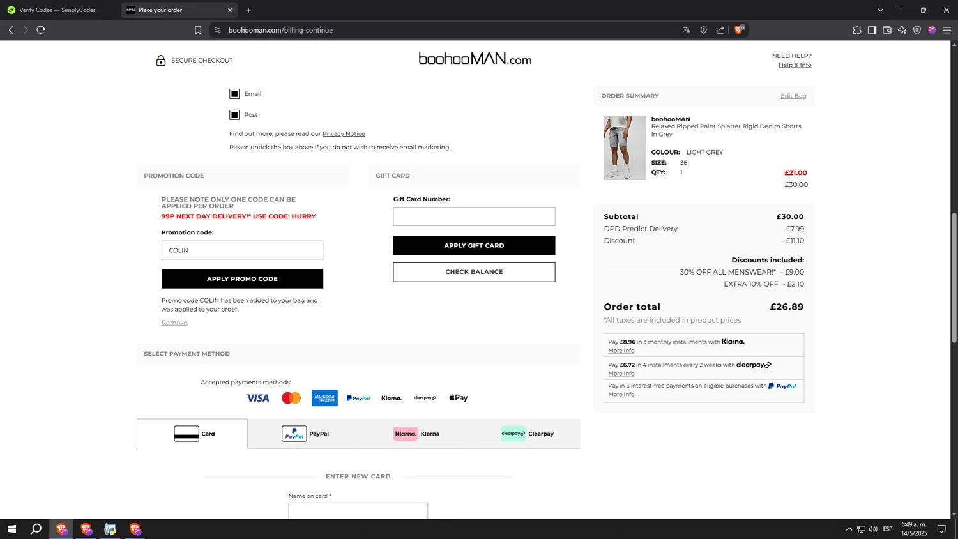Go back to the previous page
958x539 pixels.
coord(11,30)
